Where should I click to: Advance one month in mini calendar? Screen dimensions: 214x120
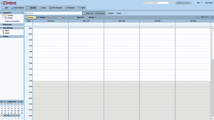pyautogui.click(x=19, y=102)
